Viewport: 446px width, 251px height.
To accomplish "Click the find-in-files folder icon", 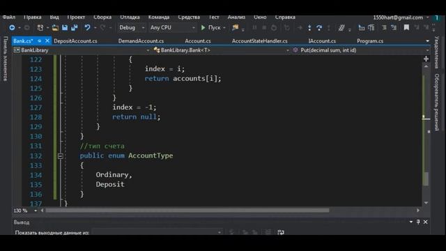I will pos(236,28).
